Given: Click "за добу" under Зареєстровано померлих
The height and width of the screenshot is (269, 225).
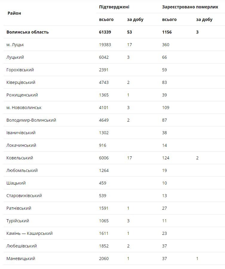Looking at the screenshot, I should pyautogui.click(x=204, y=19).
